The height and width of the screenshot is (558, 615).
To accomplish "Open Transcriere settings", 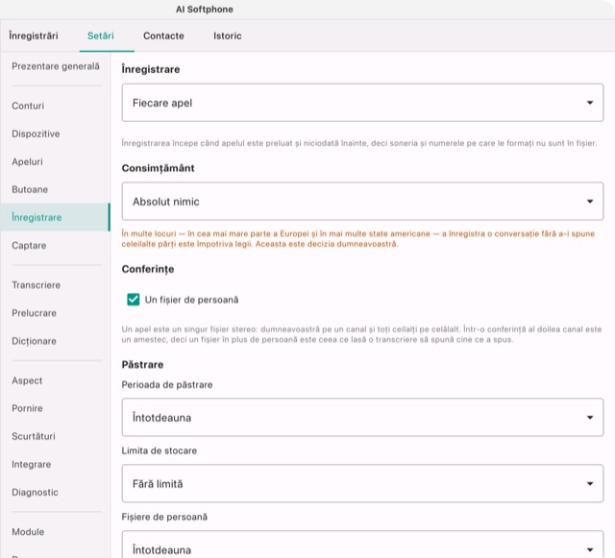I will coord(56,285).
